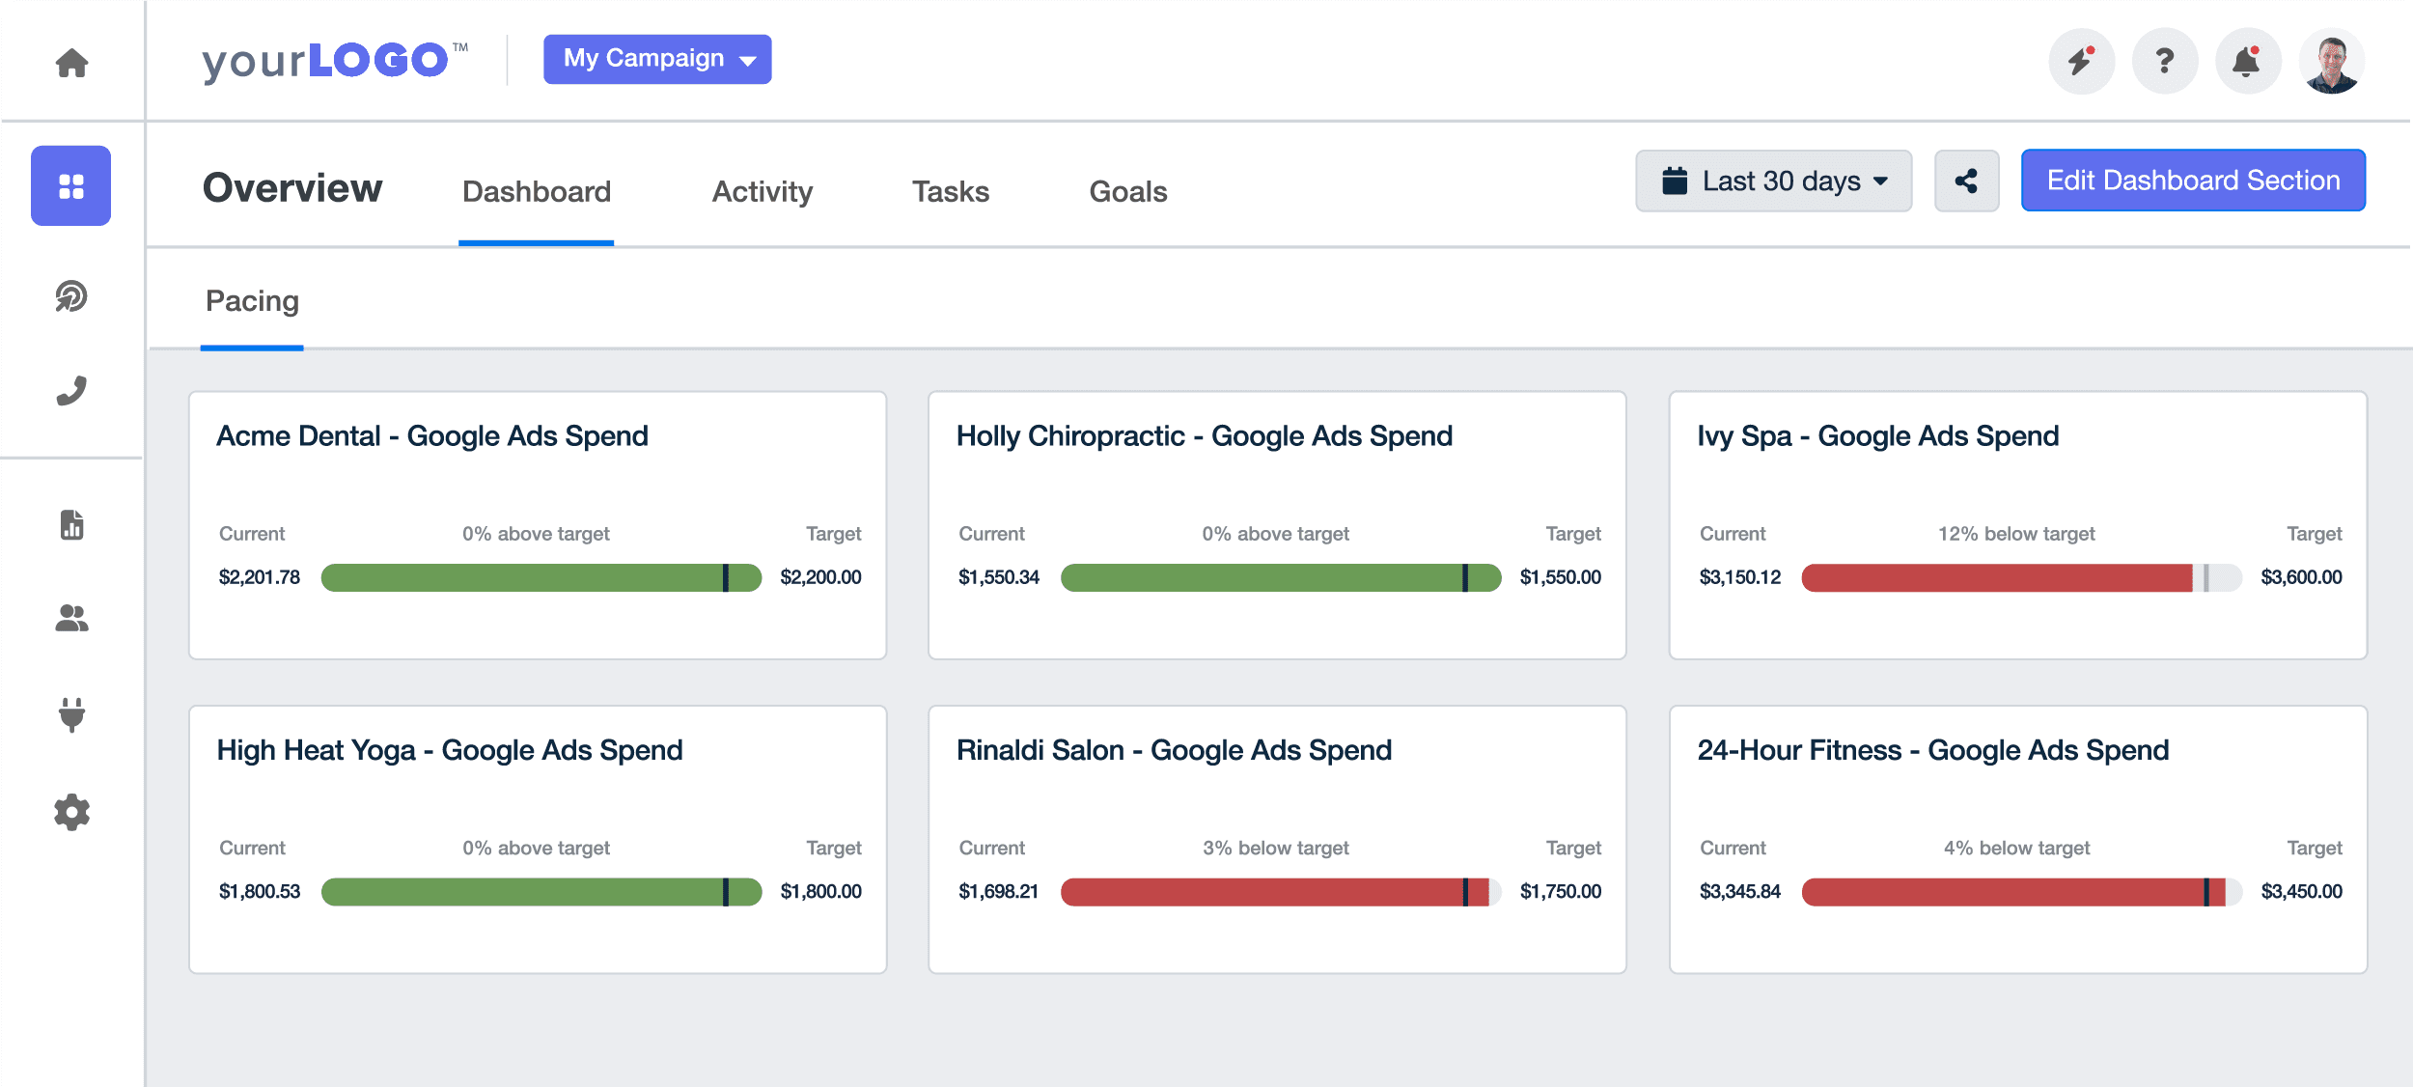Click the phone call tracking icon

pos(71,390)
